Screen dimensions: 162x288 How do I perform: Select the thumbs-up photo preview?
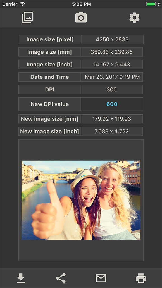click(81, 200)
